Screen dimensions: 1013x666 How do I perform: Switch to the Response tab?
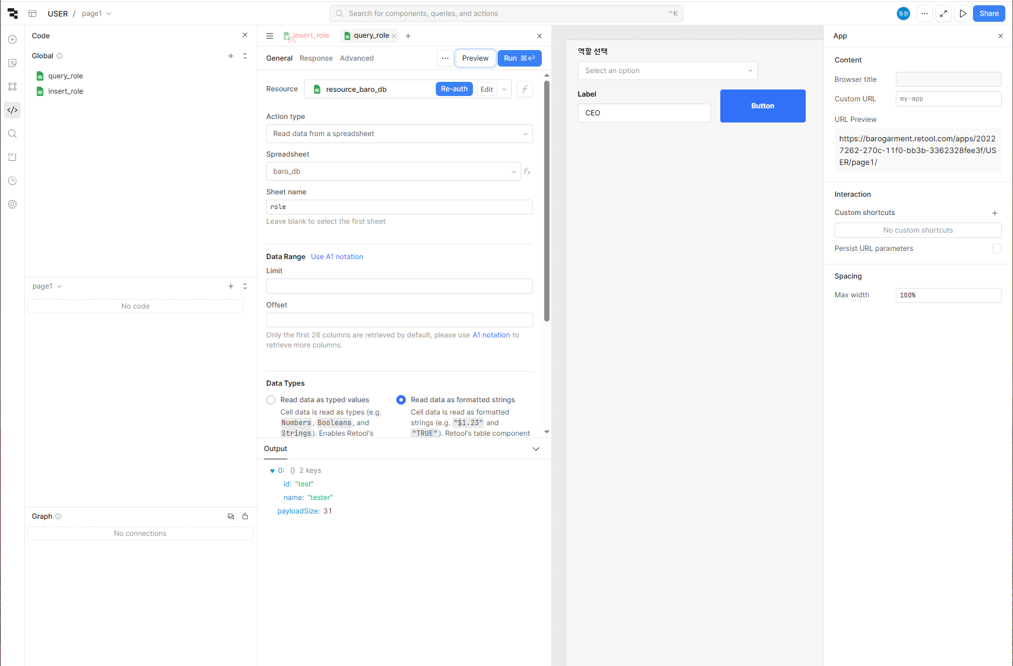[316, 58]
